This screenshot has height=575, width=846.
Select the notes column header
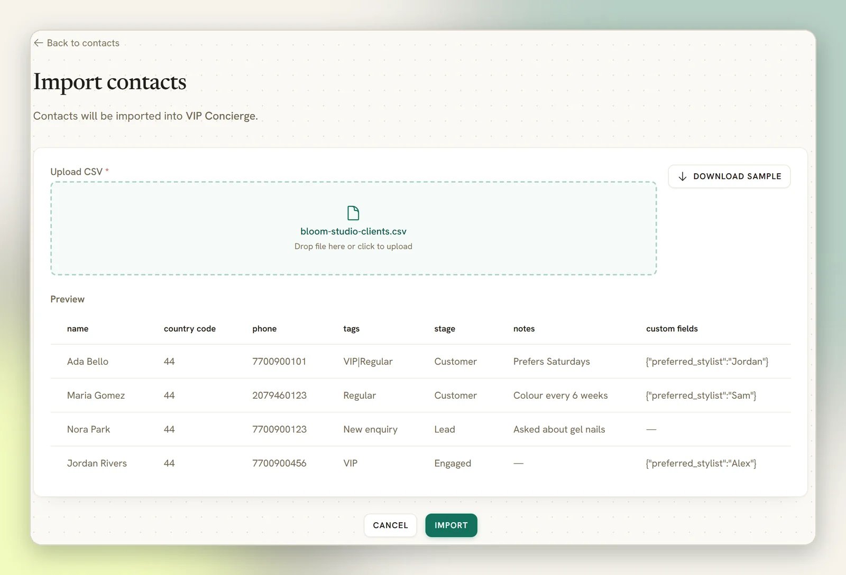pyautogui.click(x=524, y=328)
